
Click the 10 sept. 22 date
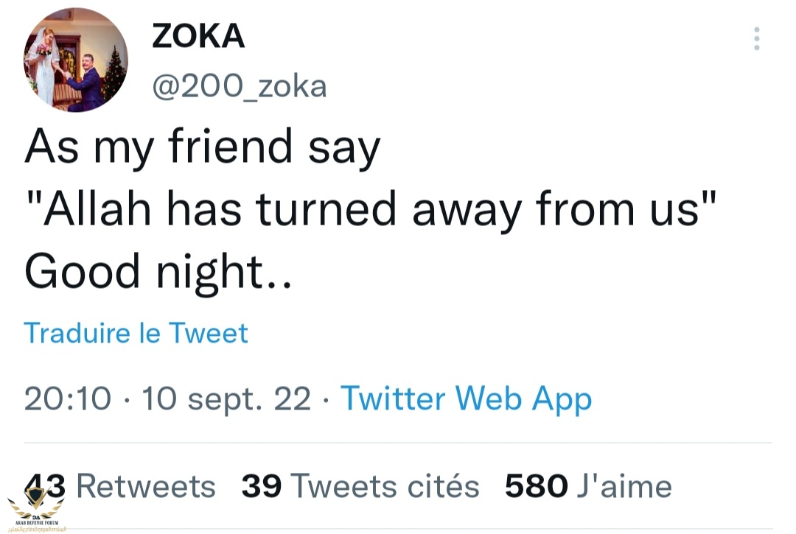coord(226,399)
